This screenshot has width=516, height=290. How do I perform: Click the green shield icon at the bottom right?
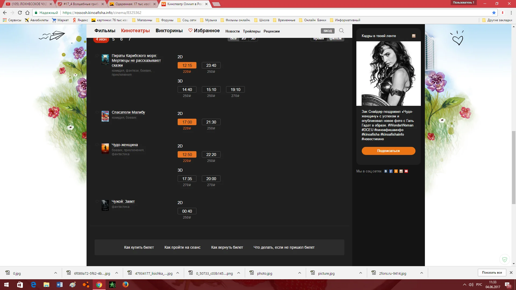pos(504,259)
